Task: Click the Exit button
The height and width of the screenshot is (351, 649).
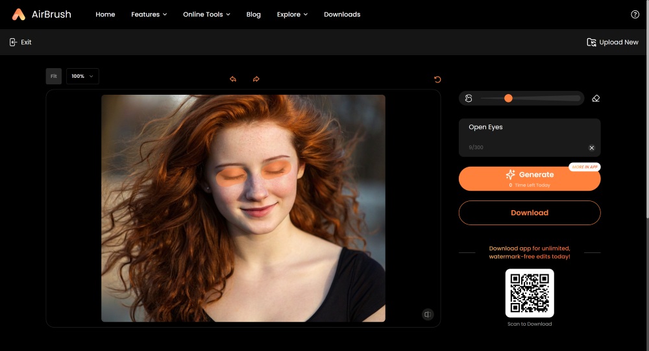Action: click(20, 42)
